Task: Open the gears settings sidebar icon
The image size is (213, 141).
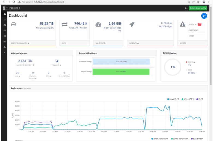Action: (x=5, y=36)
